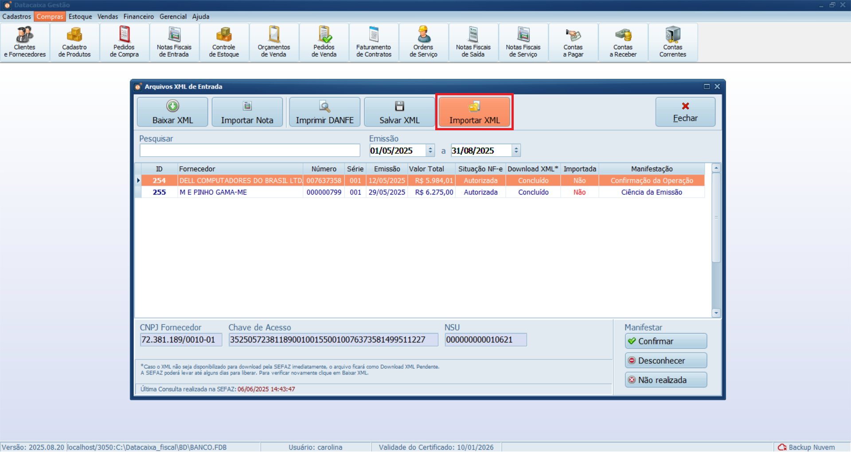Open Controle de Estoque
Screen dimensions: 851x452
(x=224, y=41)
